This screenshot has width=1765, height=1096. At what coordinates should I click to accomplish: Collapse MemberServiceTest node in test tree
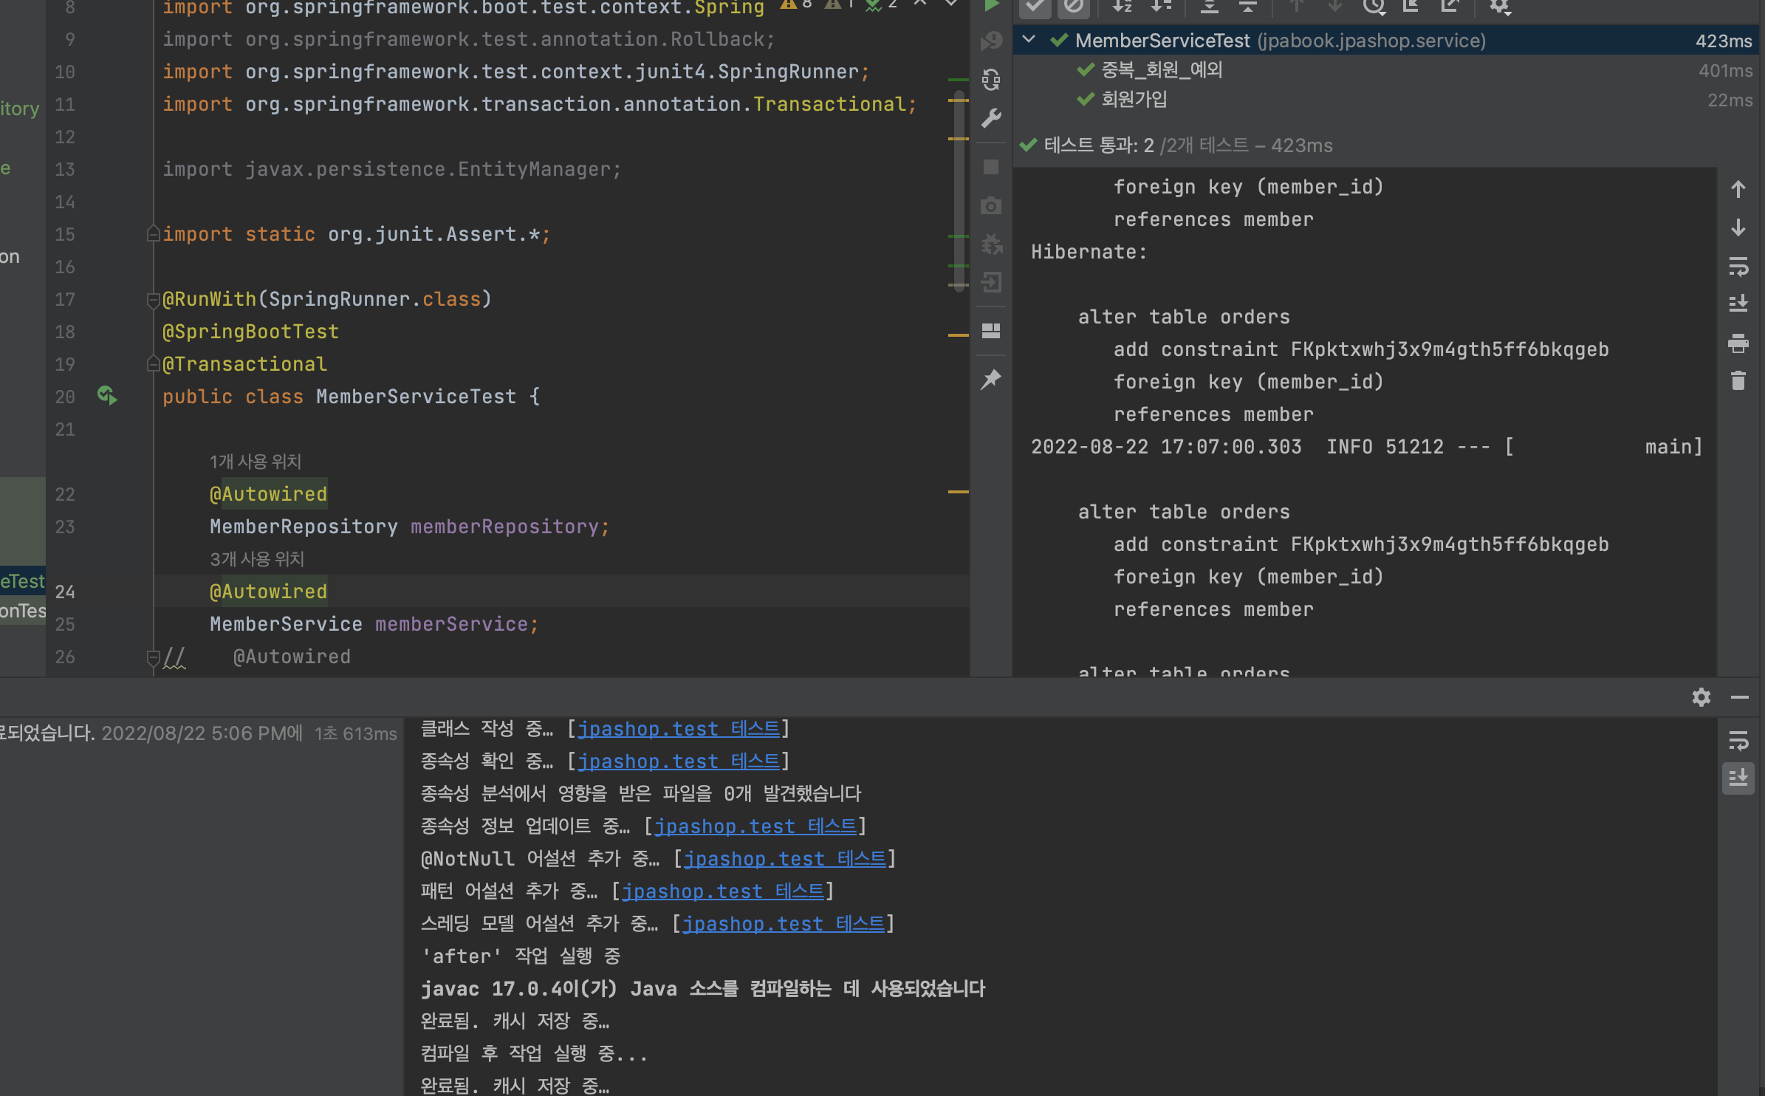1029,40
